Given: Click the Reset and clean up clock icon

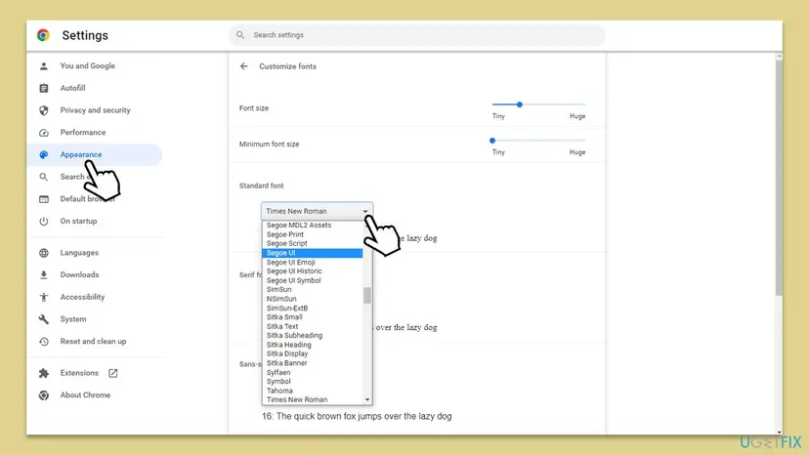Looking at the screenshot, I should 44,342.
